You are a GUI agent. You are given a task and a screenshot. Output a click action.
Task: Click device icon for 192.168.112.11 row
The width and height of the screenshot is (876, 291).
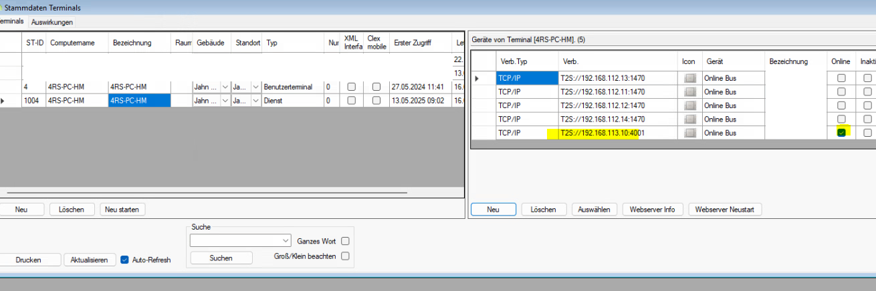689,91
